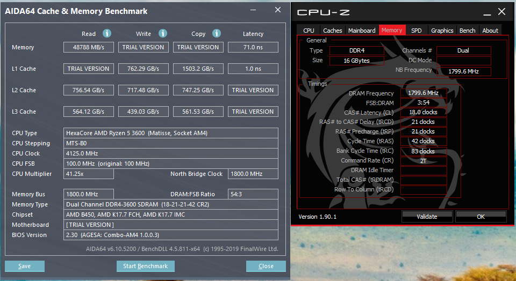Click the Validate button in CPU-Z
The height and width of the screenshot is (281, 516).
[x=427, y=217]
